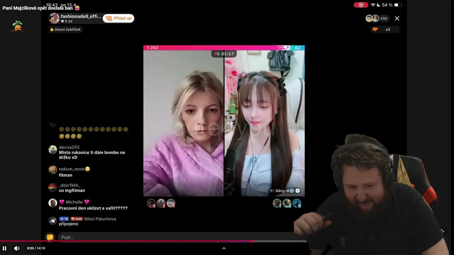
Task: Open first gifter avatar under right stream
Action: tap(277, 203)
